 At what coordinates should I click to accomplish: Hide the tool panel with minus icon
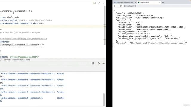click(x=104, y=63)
